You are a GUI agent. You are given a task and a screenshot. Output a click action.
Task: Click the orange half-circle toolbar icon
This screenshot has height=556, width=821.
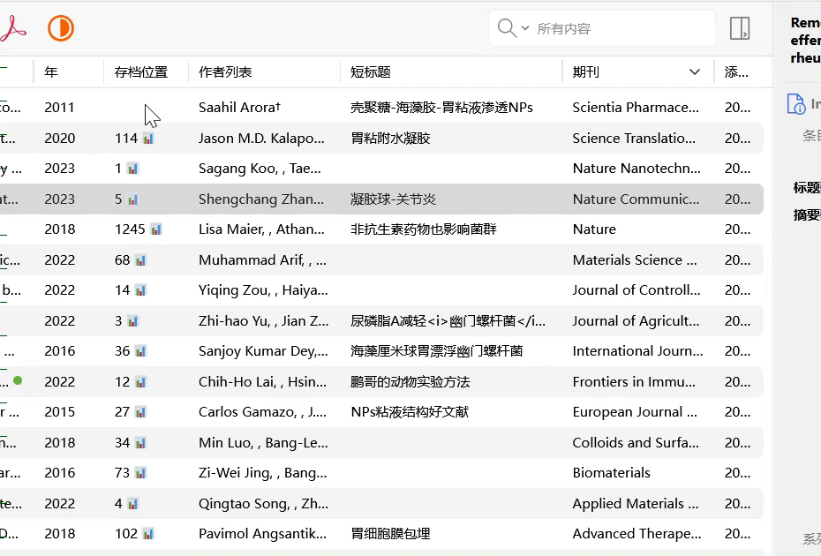coord(60,28)
